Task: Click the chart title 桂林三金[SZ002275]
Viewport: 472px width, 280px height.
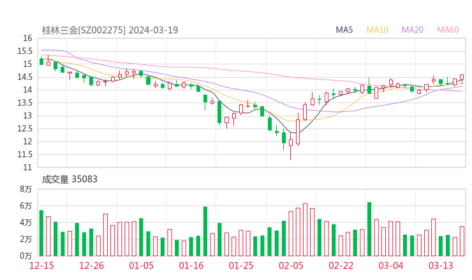Action: point(83,30)
